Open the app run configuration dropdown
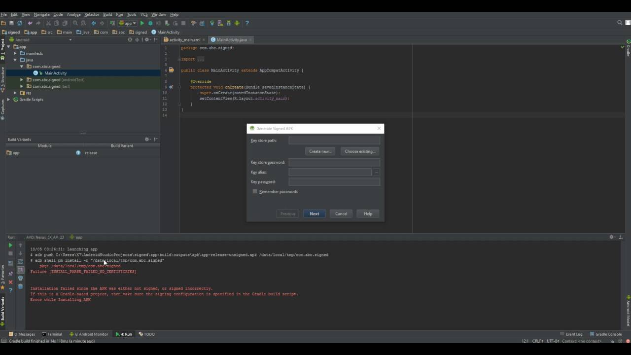The height and width of the screenshot is (355, 631). (128, 23)
